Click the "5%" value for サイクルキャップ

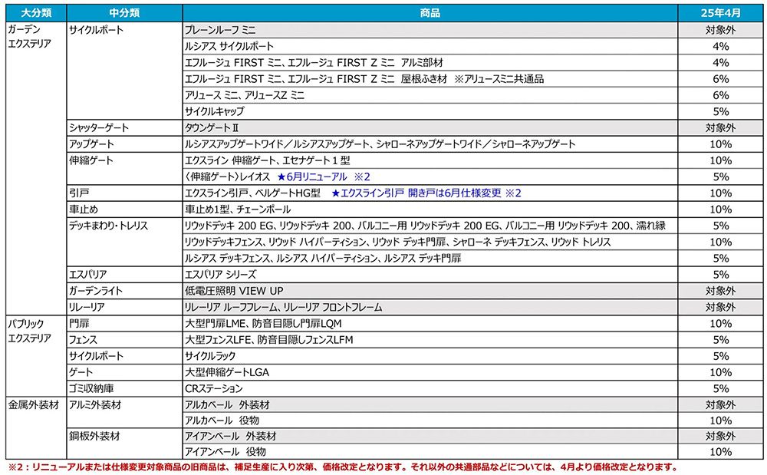[720, 111]
